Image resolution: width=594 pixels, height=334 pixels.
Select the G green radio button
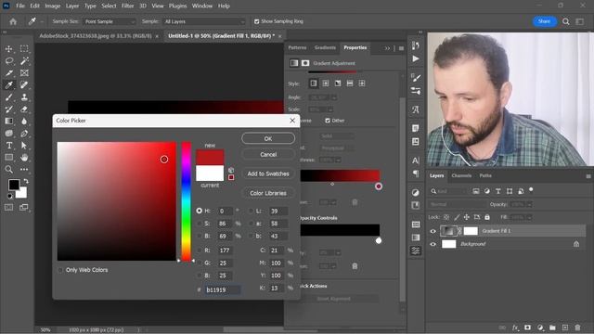200,263
